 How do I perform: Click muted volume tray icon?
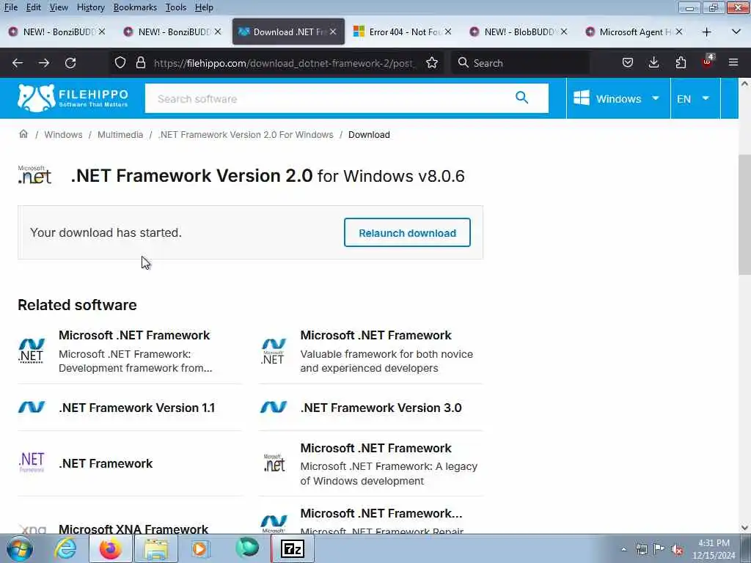coord(677,549)
